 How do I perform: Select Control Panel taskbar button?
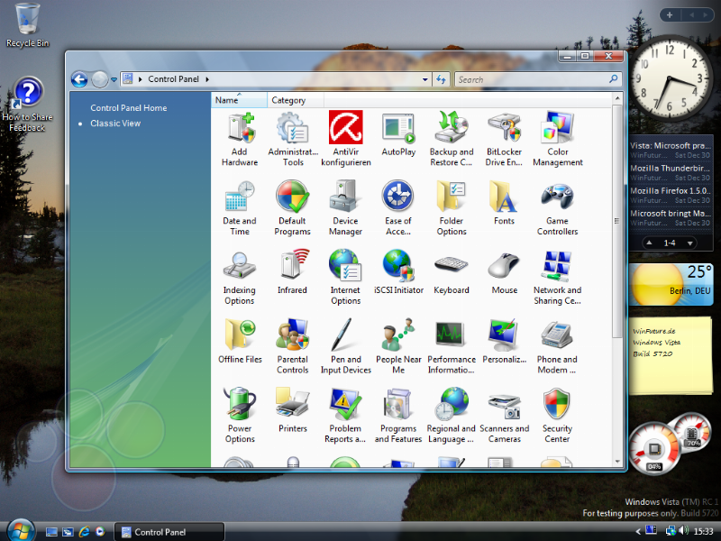(169, 532)
